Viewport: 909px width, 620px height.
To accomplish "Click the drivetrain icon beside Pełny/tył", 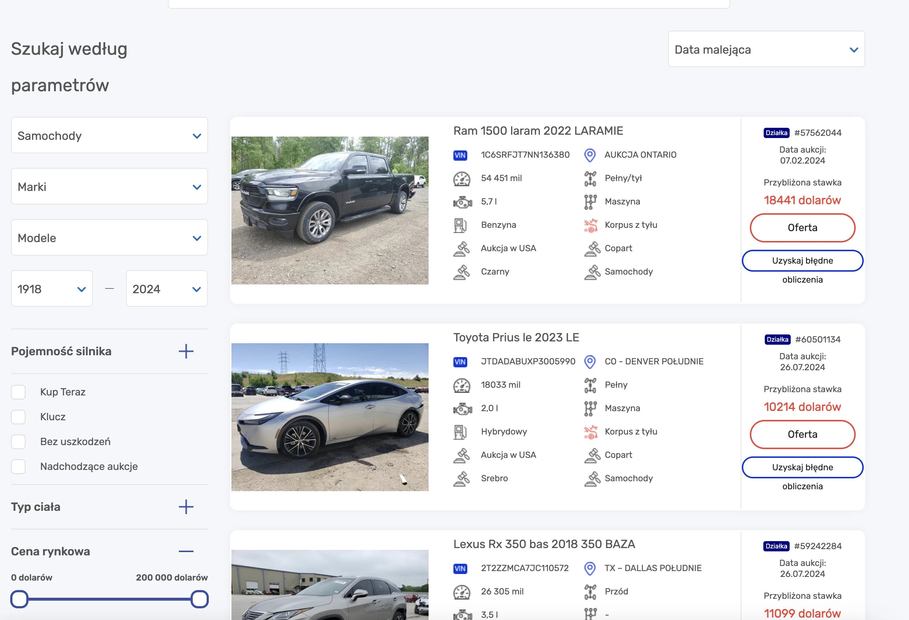I will coord(590,179).
